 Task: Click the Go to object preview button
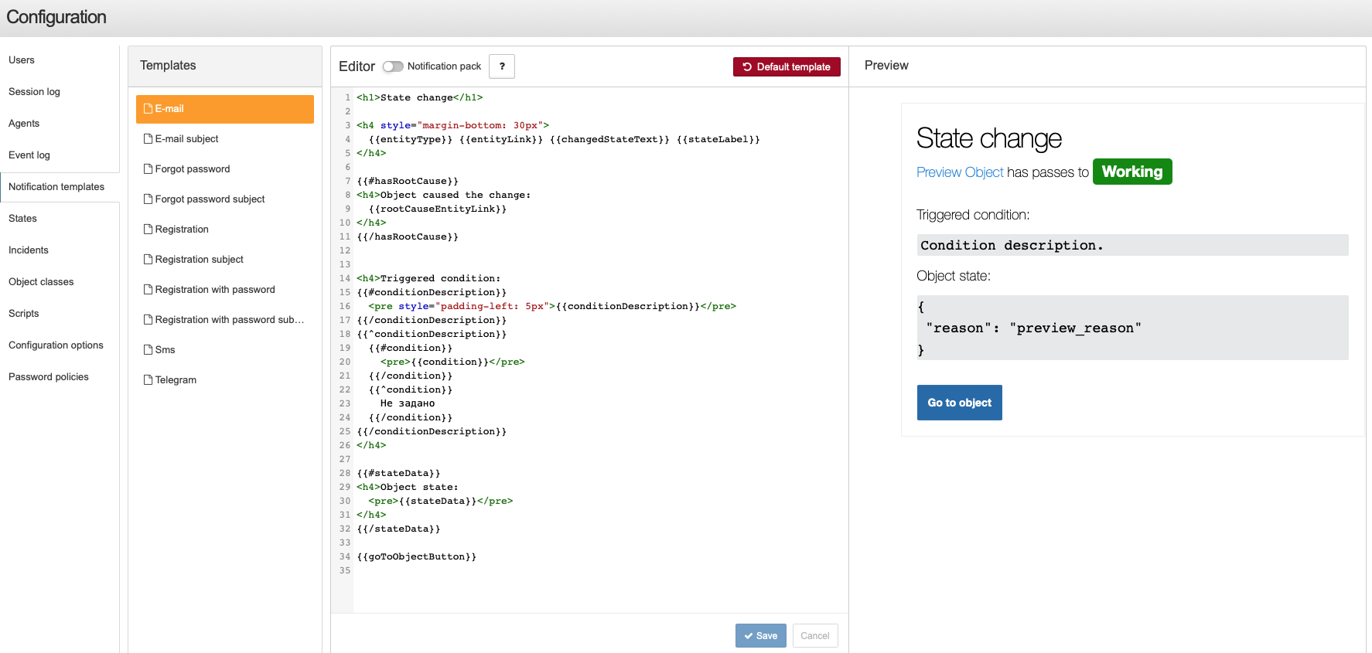click(x=960, y=403)
